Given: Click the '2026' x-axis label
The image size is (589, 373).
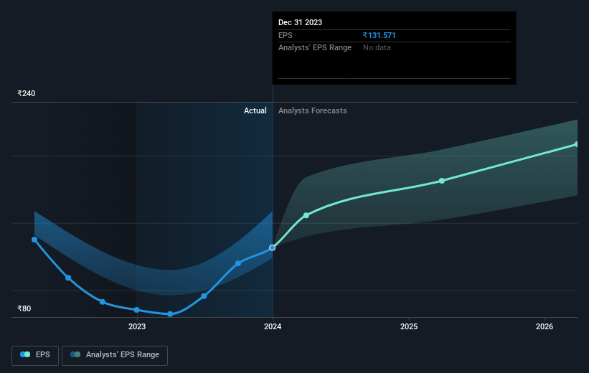Looking at the screenshot, I should (545, 326).
